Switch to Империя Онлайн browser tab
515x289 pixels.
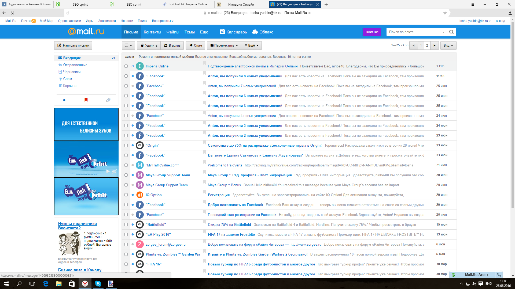coord(241,4)
